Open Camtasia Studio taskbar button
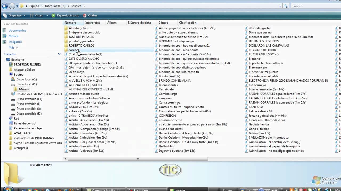The height and width of the screenshot is (191, 341). click(x=105, y=189)
